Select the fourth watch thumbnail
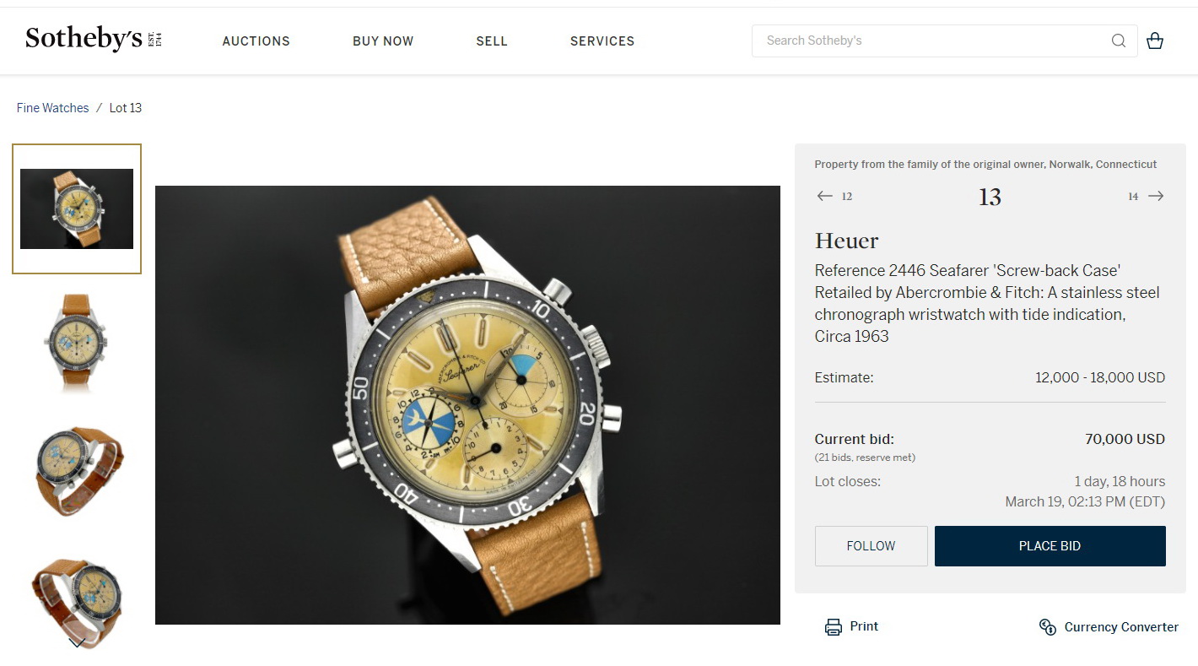1198x666 pixels. 77,600
